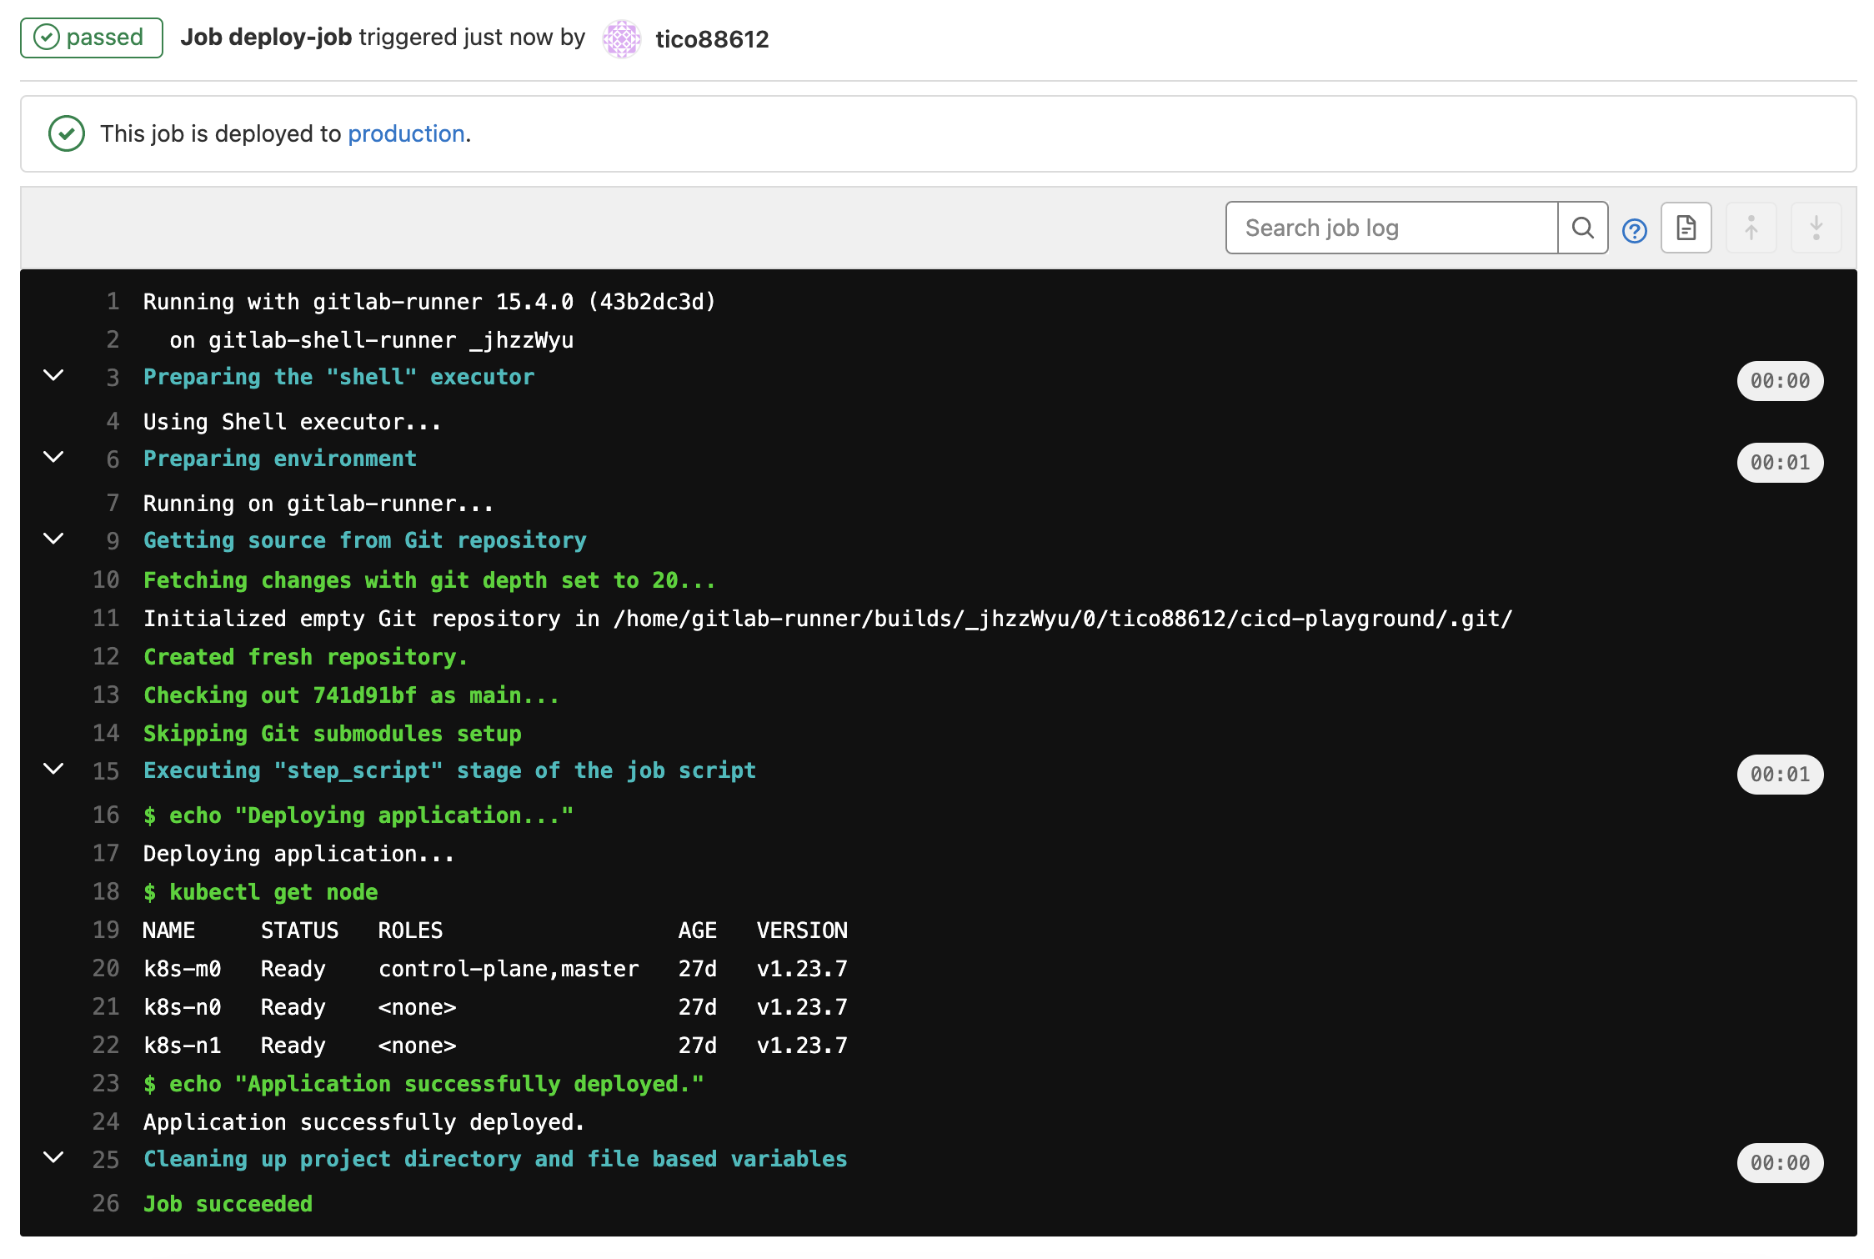Viewport: 1874px width, 1259px height.
Task: Click line number 1 in log
Action: tap(113, 302)
